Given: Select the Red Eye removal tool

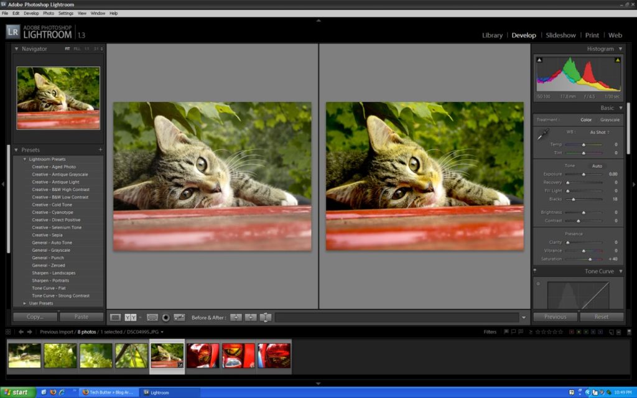Looking at the screenshot, I should tap(165, 318).
